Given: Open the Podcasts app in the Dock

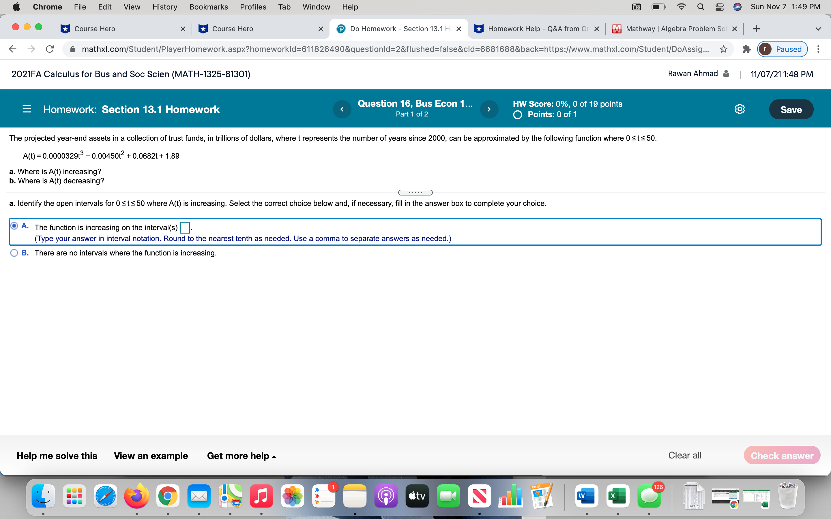Looking at the screenshot, I should pyautogui.click(x=386, y=496).
